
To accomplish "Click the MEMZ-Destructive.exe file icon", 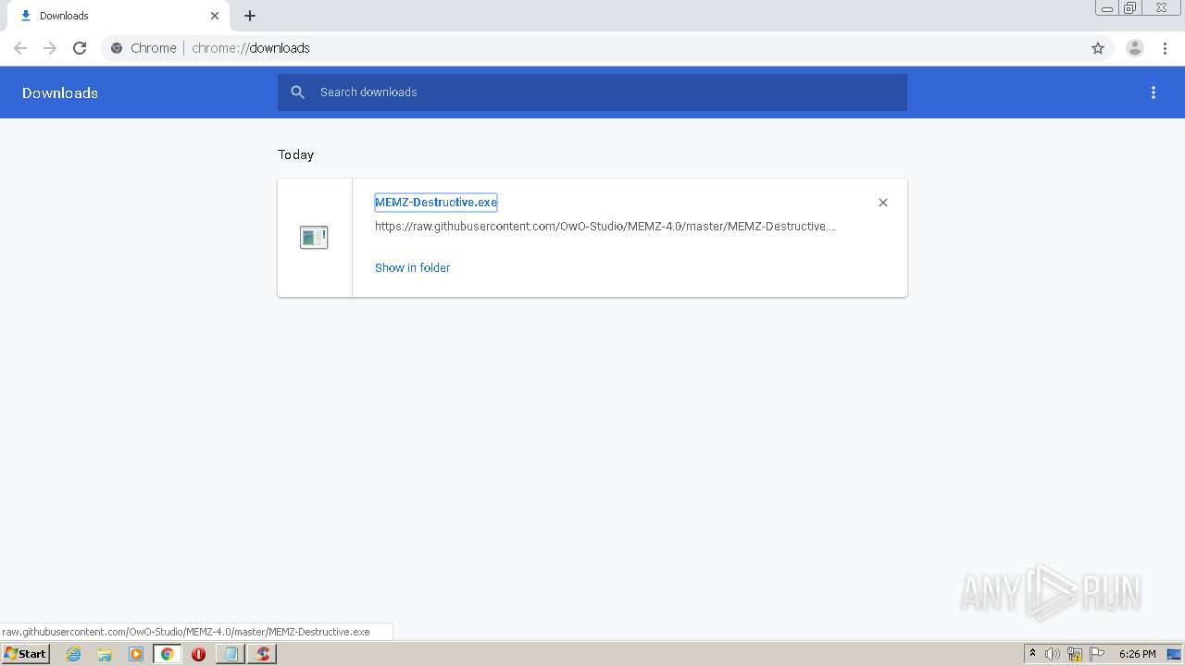I will coord(314,238).
